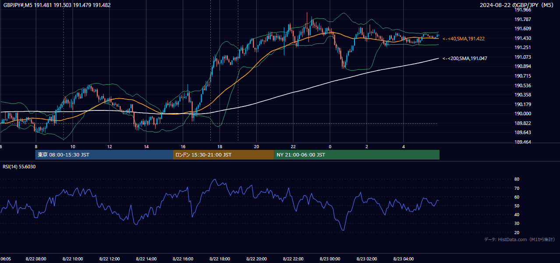Click price level 190.000 on the axis
The width and height of the screenshot is (560, 263).
tap(522, 114)
